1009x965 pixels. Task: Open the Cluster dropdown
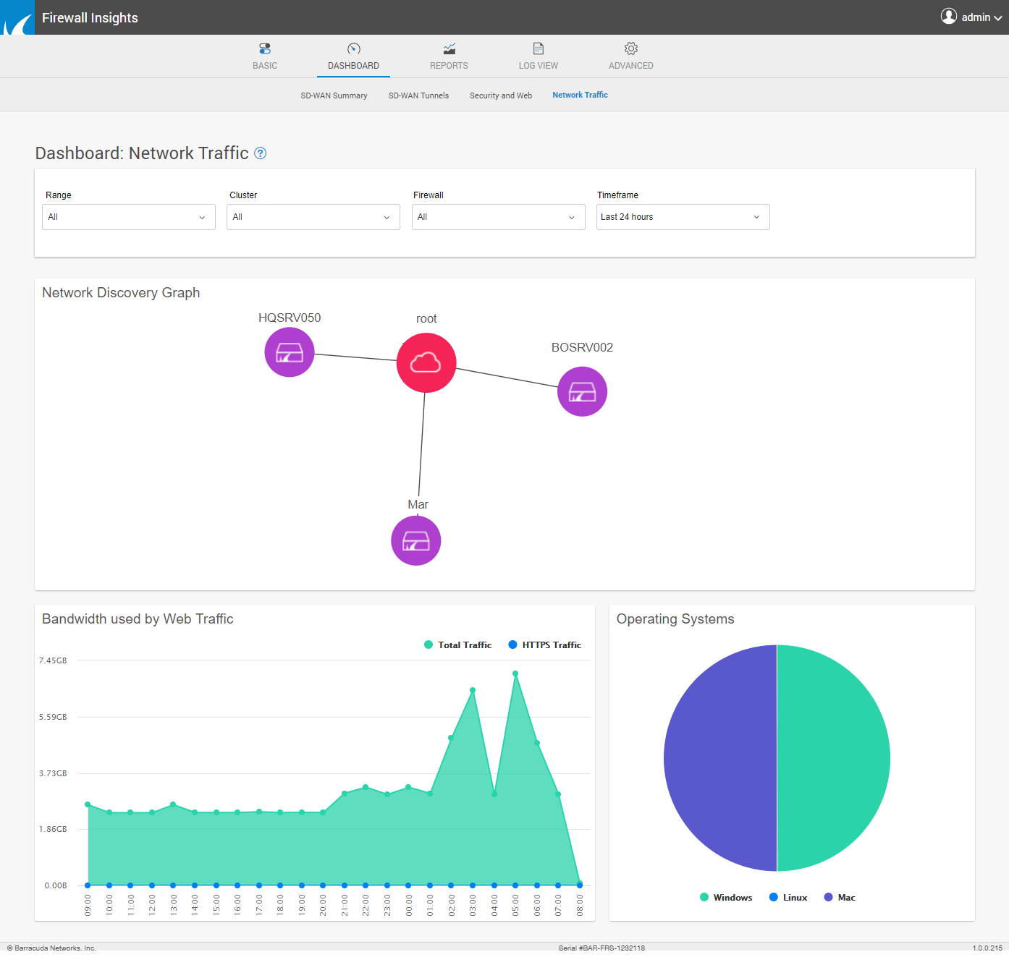point(313,217)
